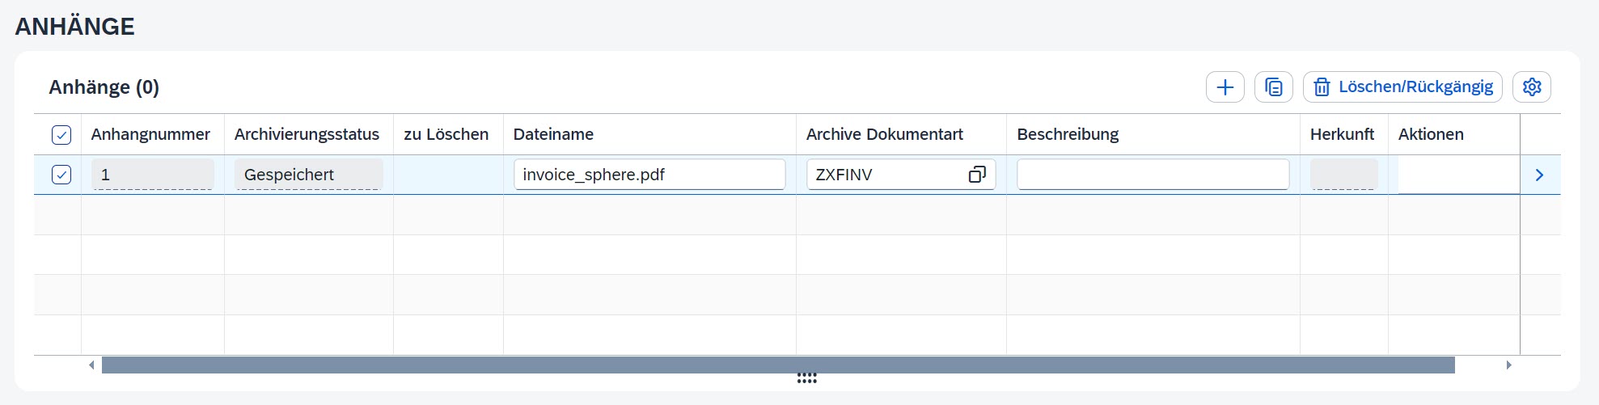Click the horizontal scrollbar thumb
This screenshot has width=1599, height=405.
[776, 365]
